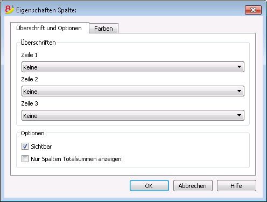Click the Nur Spalten Totalsummen anzeigen label
267x202 pixels.
(x=76, y=159)
